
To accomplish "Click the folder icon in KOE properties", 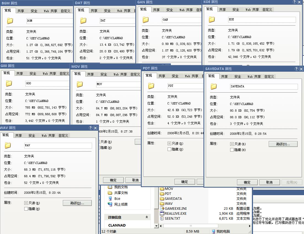I will 212,19.
